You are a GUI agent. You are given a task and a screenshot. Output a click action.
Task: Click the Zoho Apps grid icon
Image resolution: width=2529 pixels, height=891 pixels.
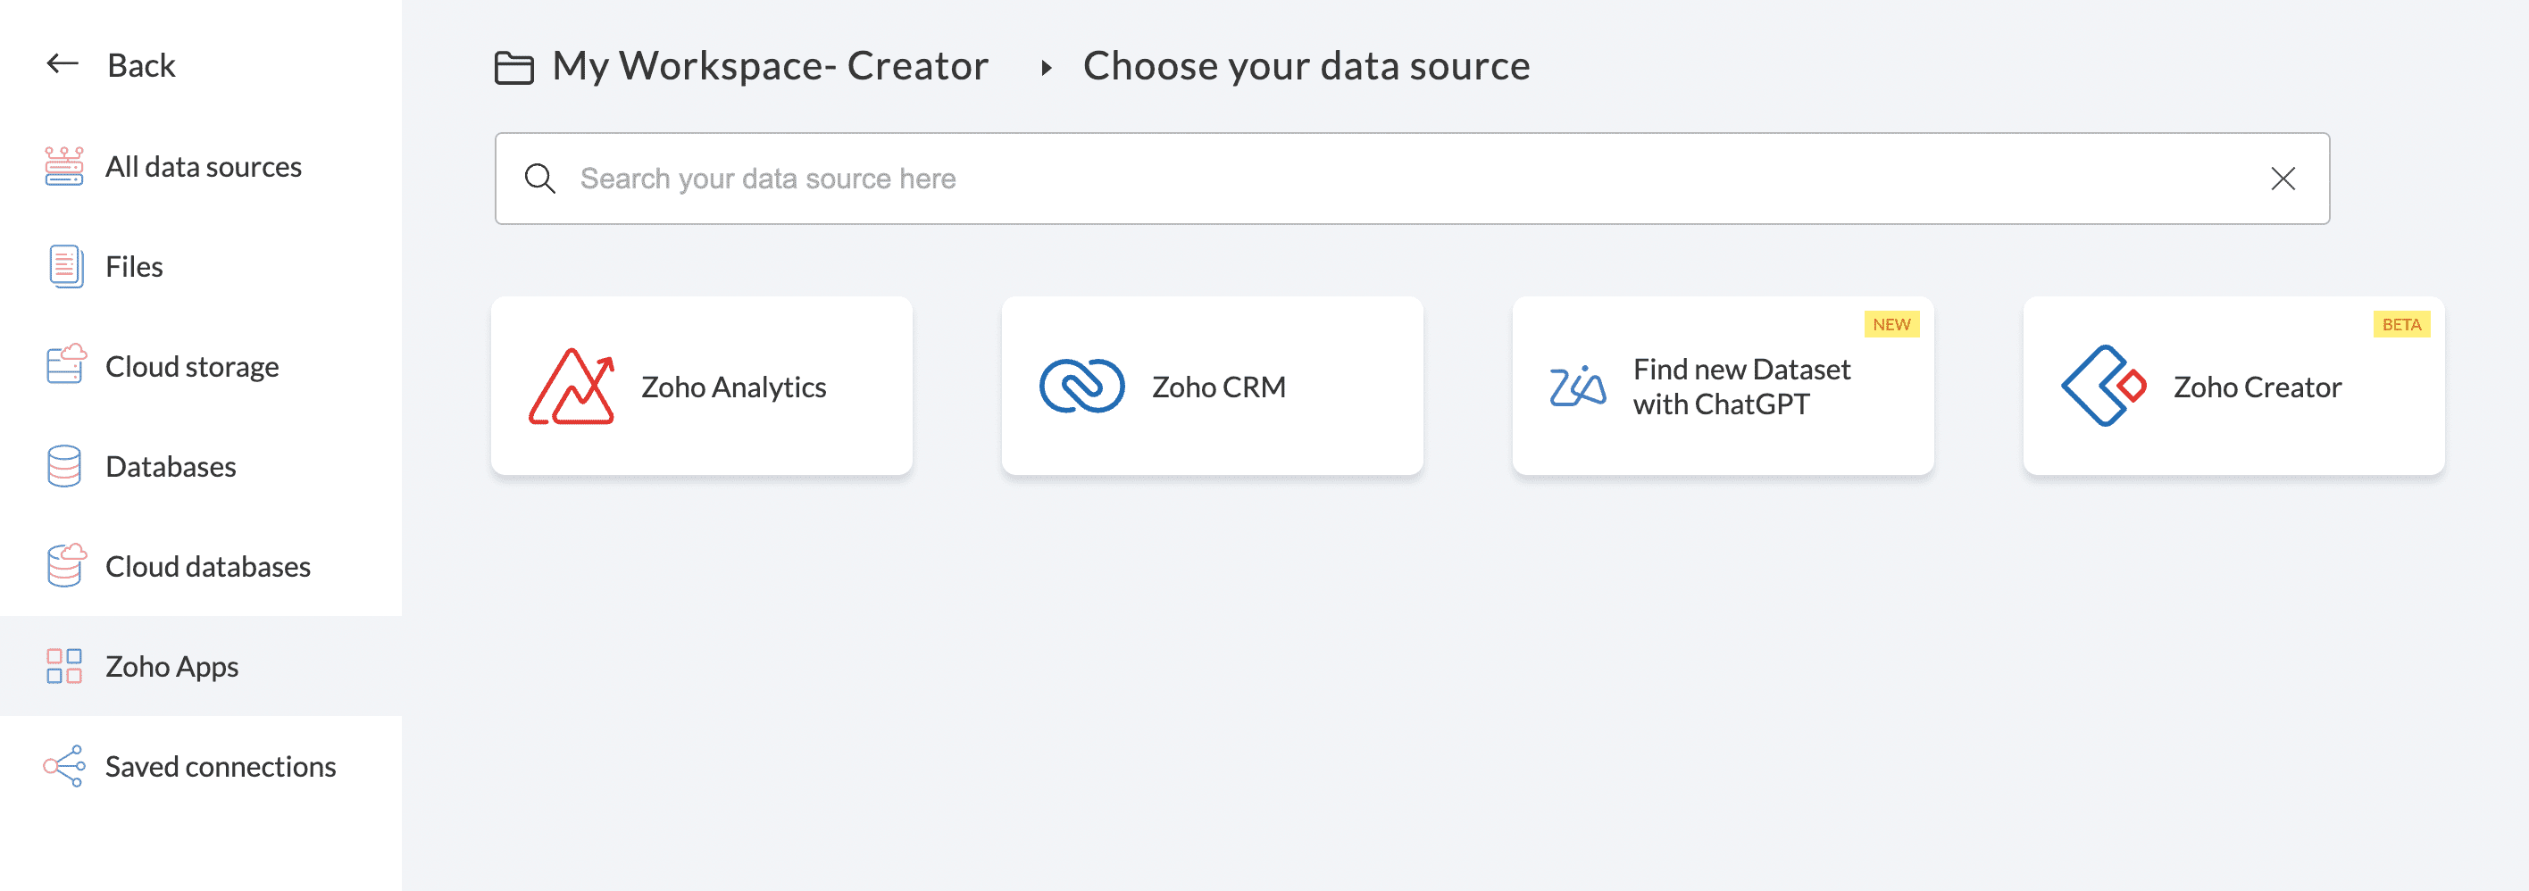pyautogui.click(x=65, y=666)
